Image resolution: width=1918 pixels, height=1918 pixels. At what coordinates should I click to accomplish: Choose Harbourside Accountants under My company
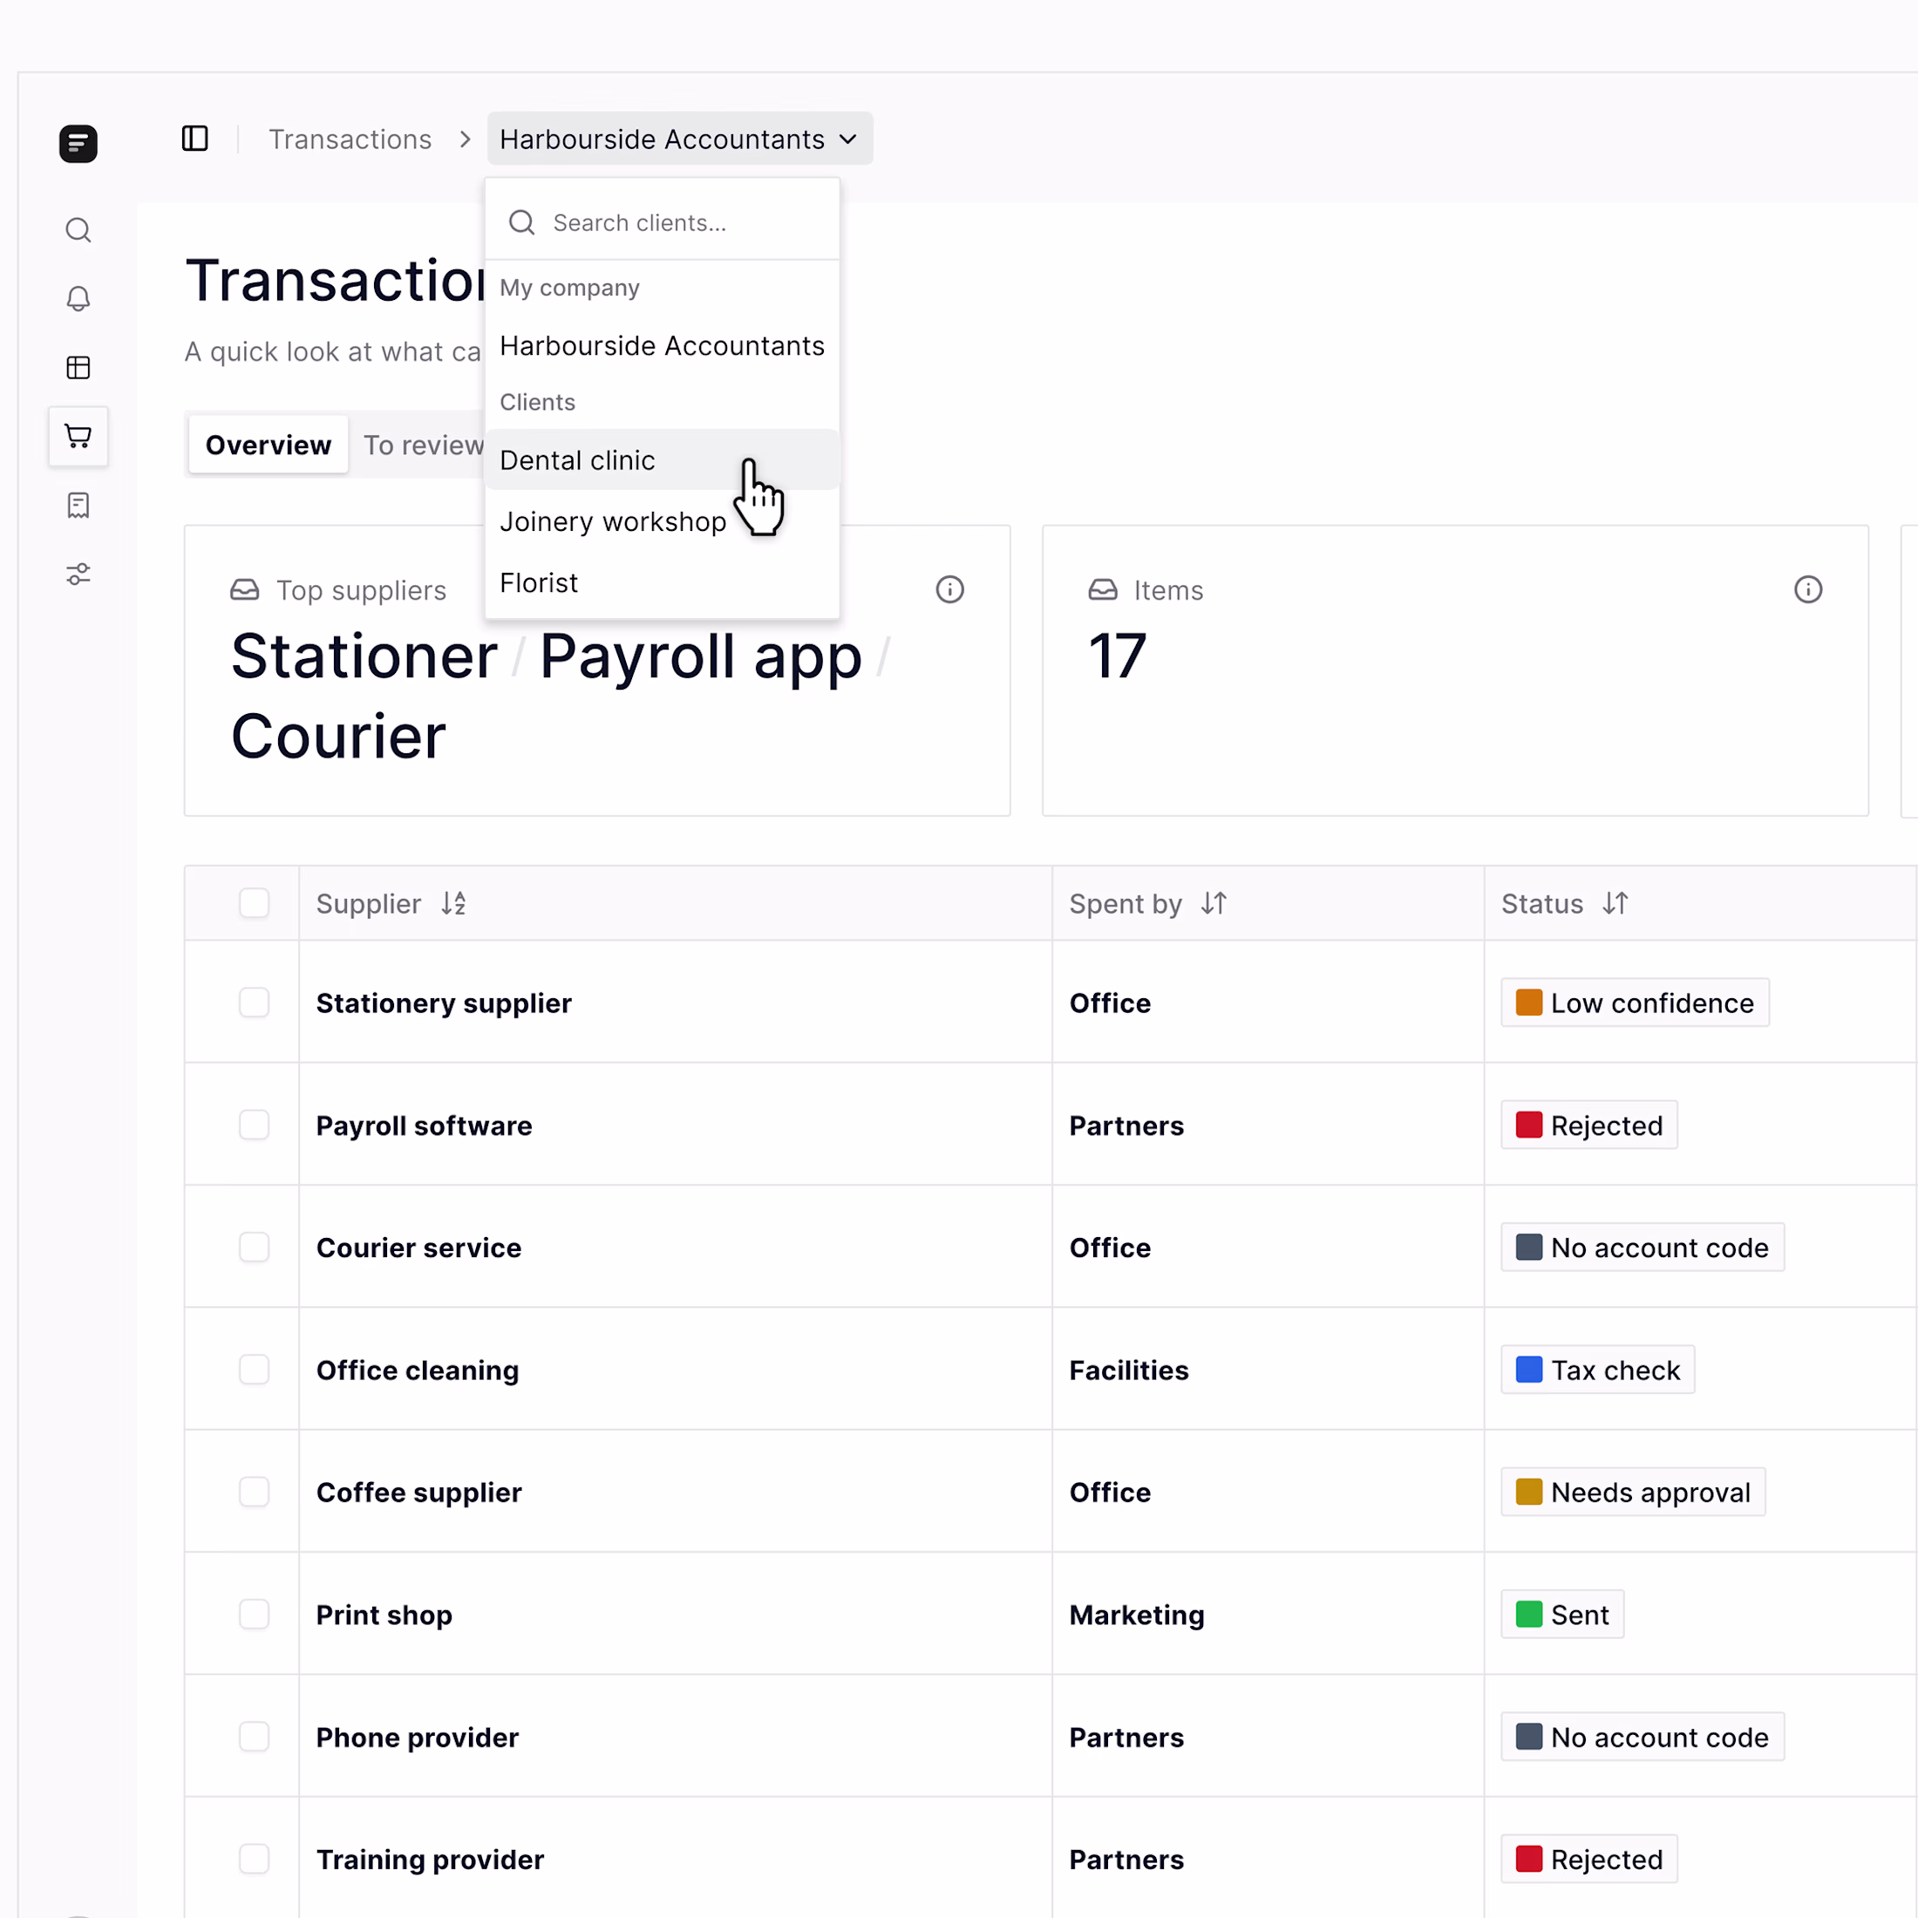tap(663, 345)
